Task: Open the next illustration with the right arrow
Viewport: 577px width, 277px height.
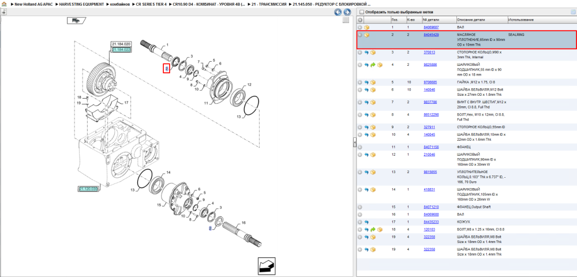Action: pyautogui.click(x=346, y=12)
